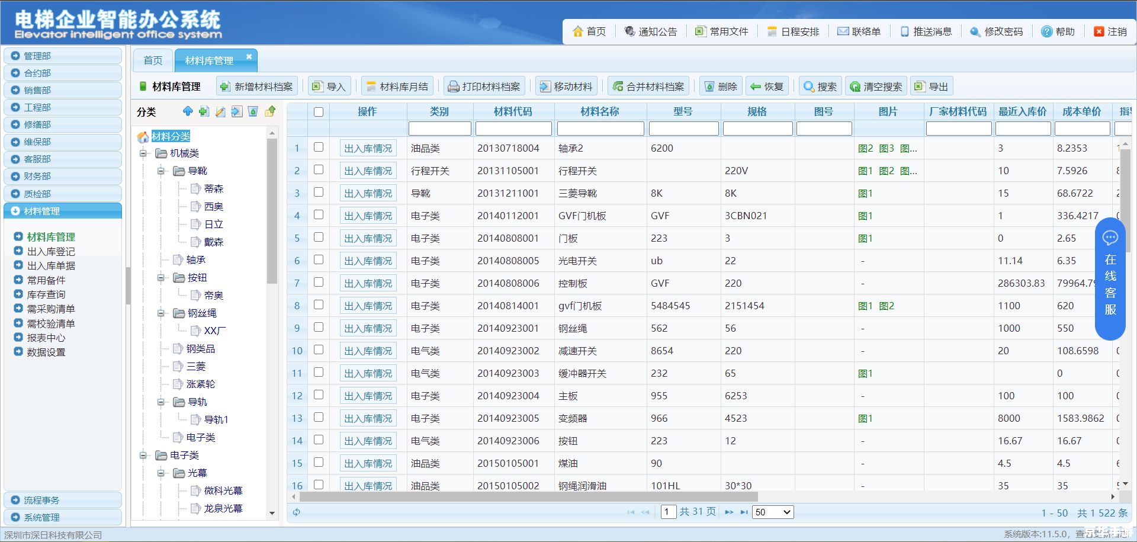The width and height of the screenshot is (1137, 542).
Task: Collapse the 光幕 tree node
Action: click(x=160, y=473)
